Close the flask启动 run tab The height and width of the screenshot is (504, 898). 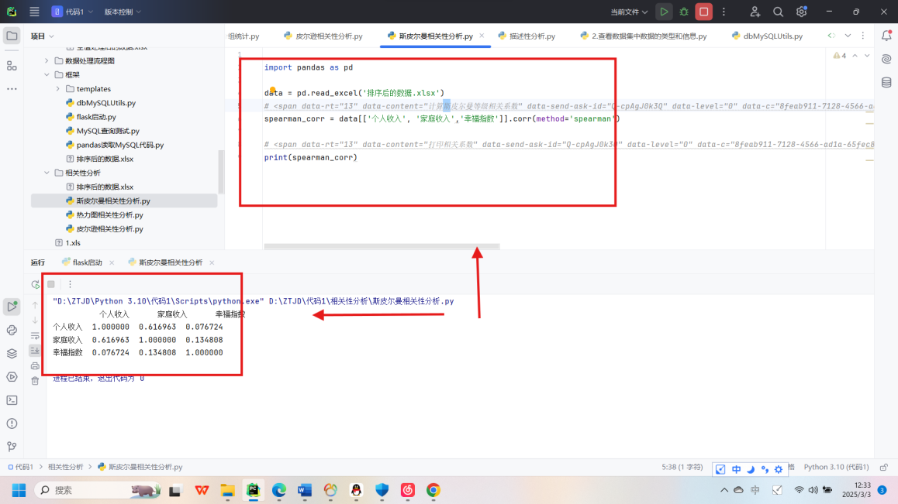[112, 262]
